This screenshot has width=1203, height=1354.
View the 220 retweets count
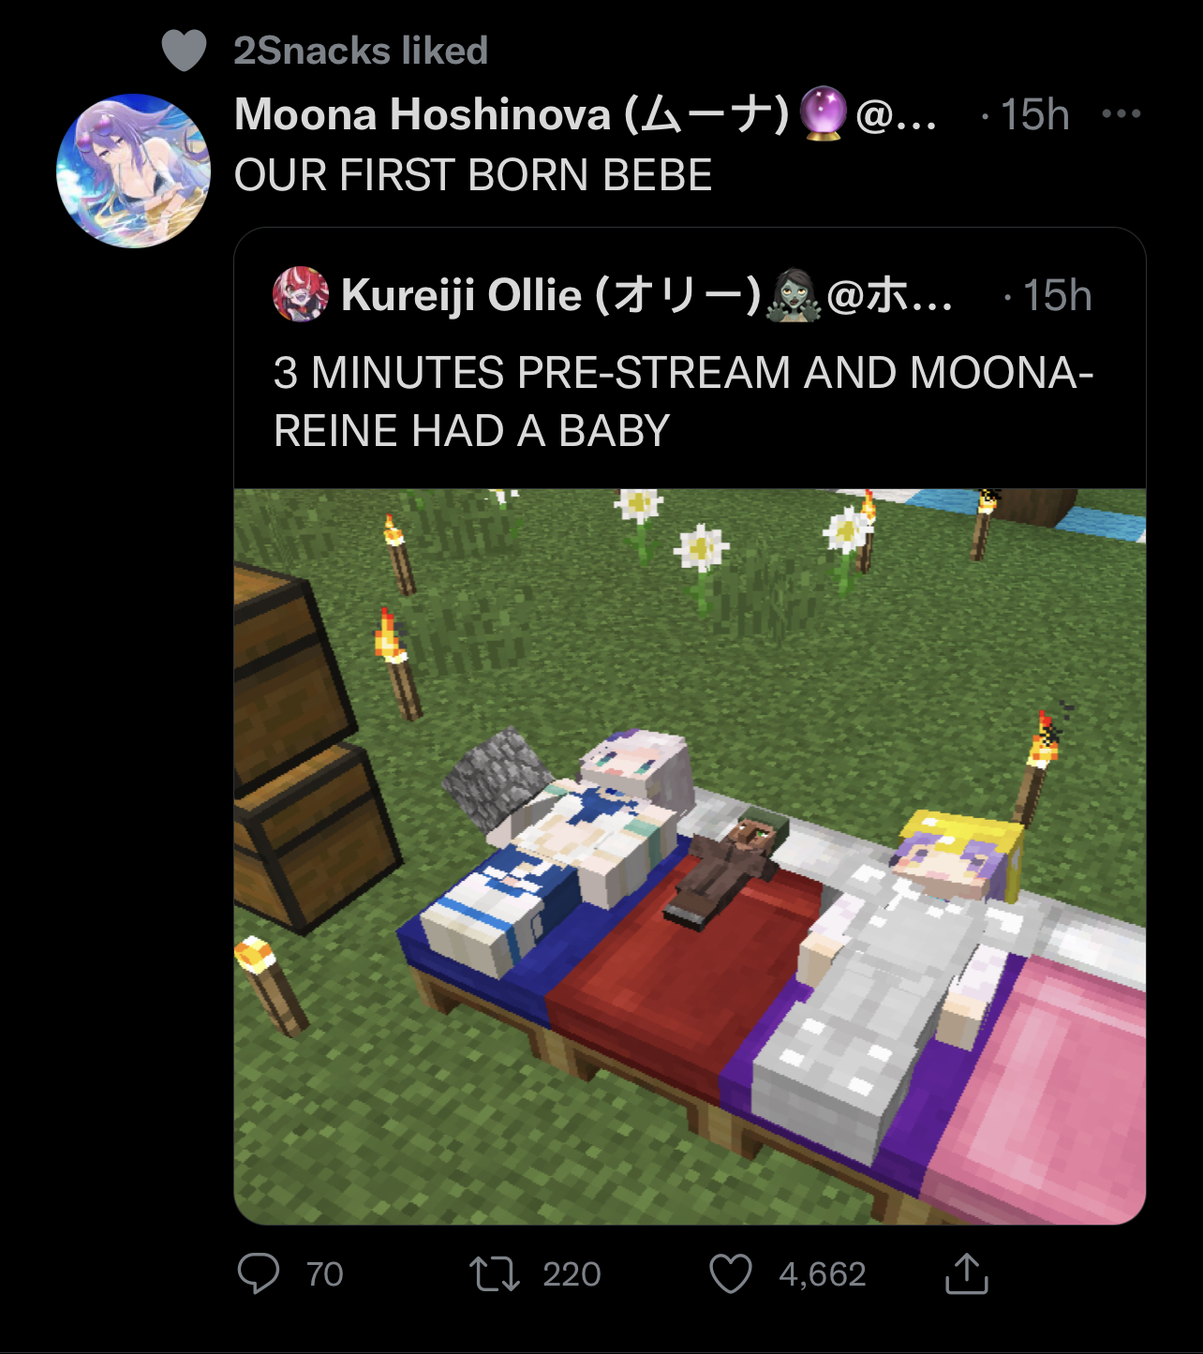(572, 1274)
